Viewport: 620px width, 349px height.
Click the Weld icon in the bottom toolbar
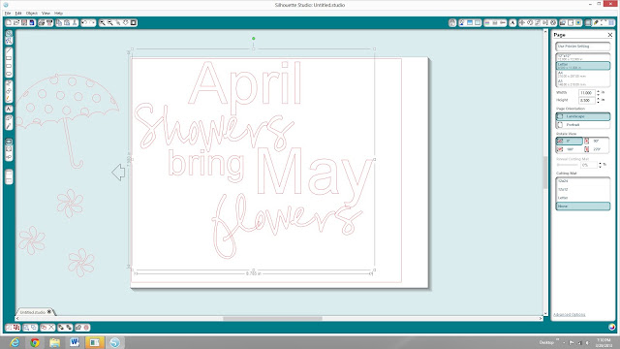coord(78,328)
